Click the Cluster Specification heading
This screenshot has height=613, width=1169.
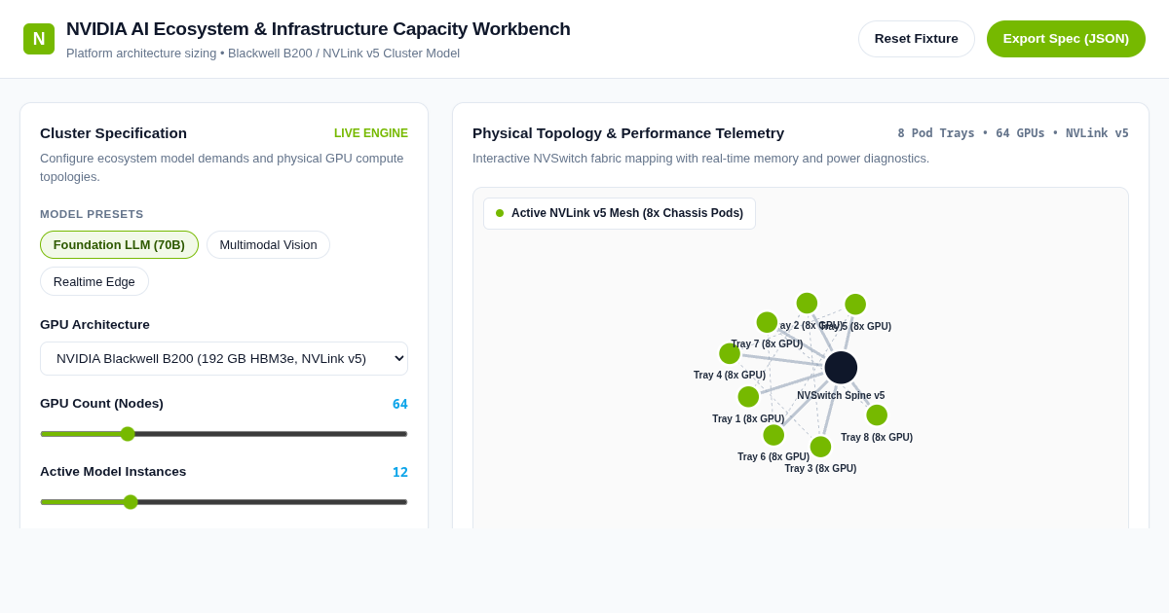pyautogui.click(x=113, y=133)
